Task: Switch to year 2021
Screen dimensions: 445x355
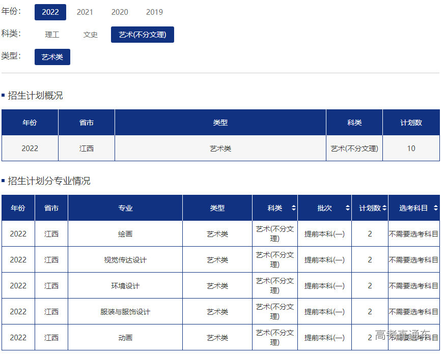Action: (85, 12)
